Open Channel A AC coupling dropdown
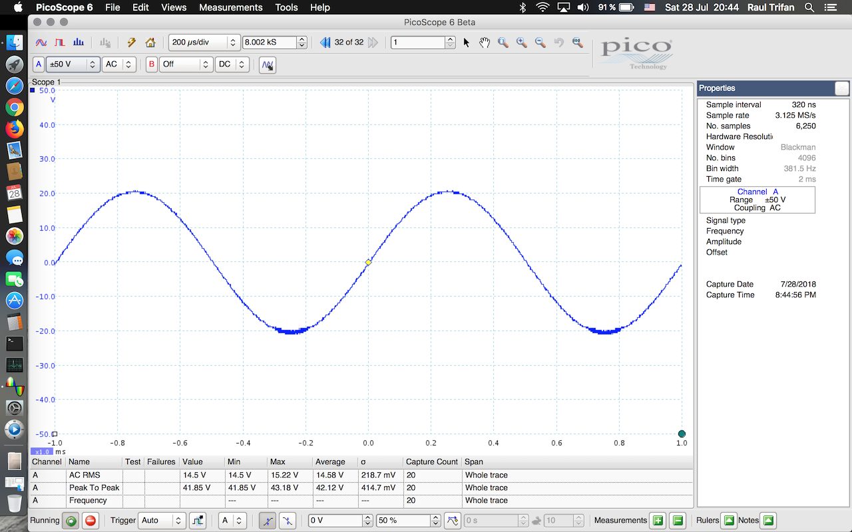Screen dimensions: 852x532 tap(120, 65)
